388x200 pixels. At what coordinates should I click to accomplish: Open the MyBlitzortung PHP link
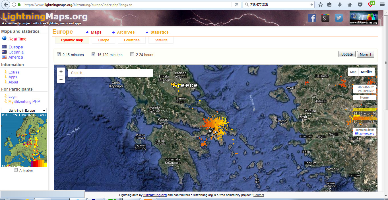[x=24, y=101]
